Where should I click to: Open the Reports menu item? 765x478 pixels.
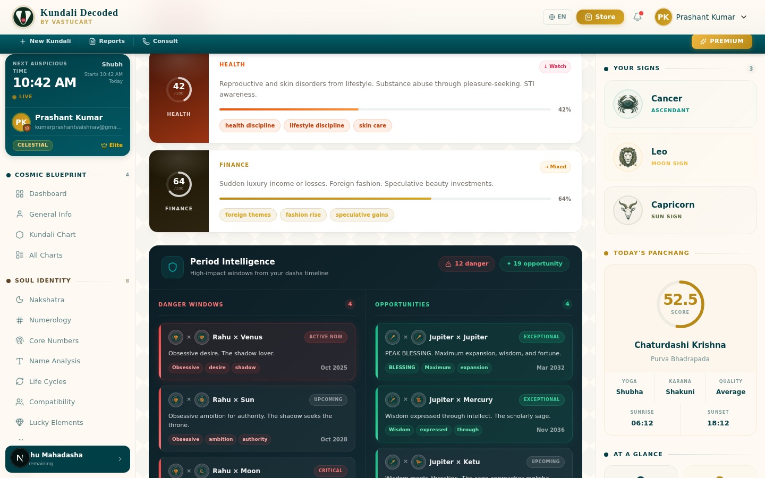(x=107, y=41)
